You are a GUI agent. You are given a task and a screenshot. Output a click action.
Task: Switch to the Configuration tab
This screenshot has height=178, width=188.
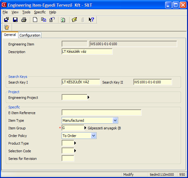(x=30, y=35)
